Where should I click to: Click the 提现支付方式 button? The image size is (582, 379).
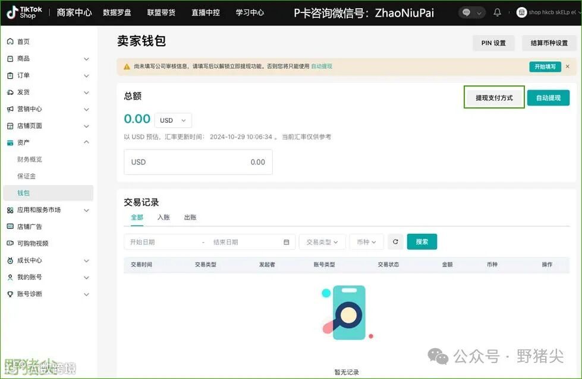(494, 98)
